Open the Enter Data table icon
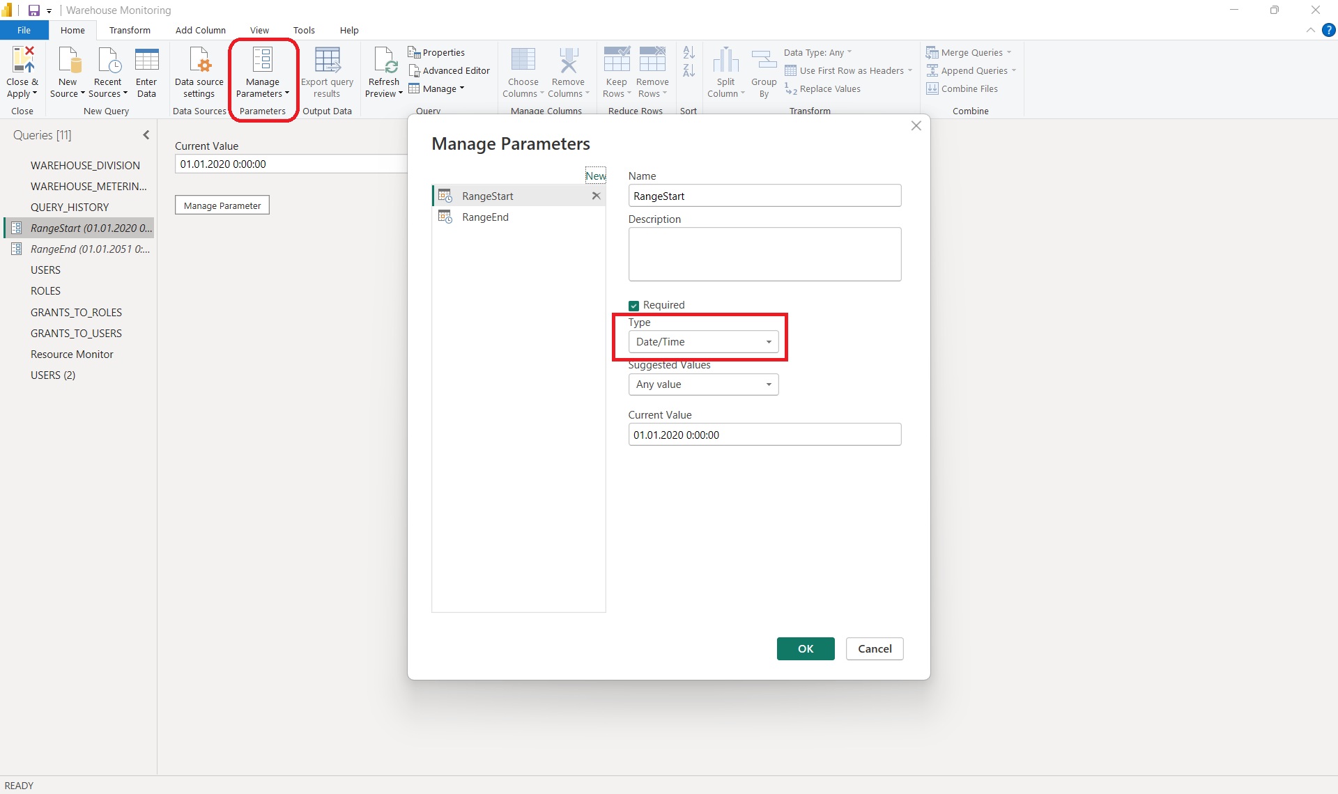Viewport: 1338px width, 794px height. (x=146, y=61)
